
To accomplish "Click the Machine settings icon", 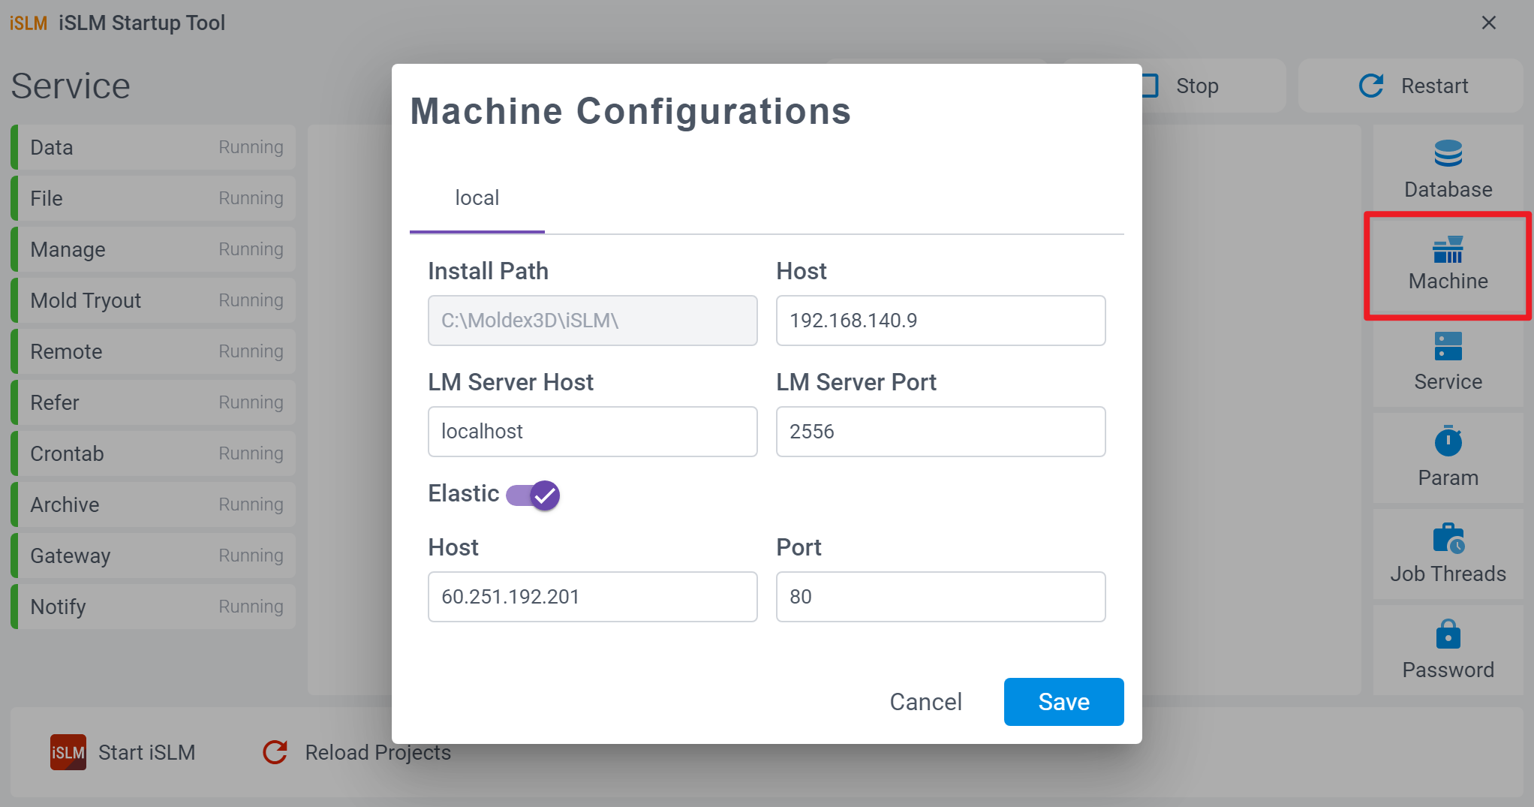I will (x=1447, y=250).
